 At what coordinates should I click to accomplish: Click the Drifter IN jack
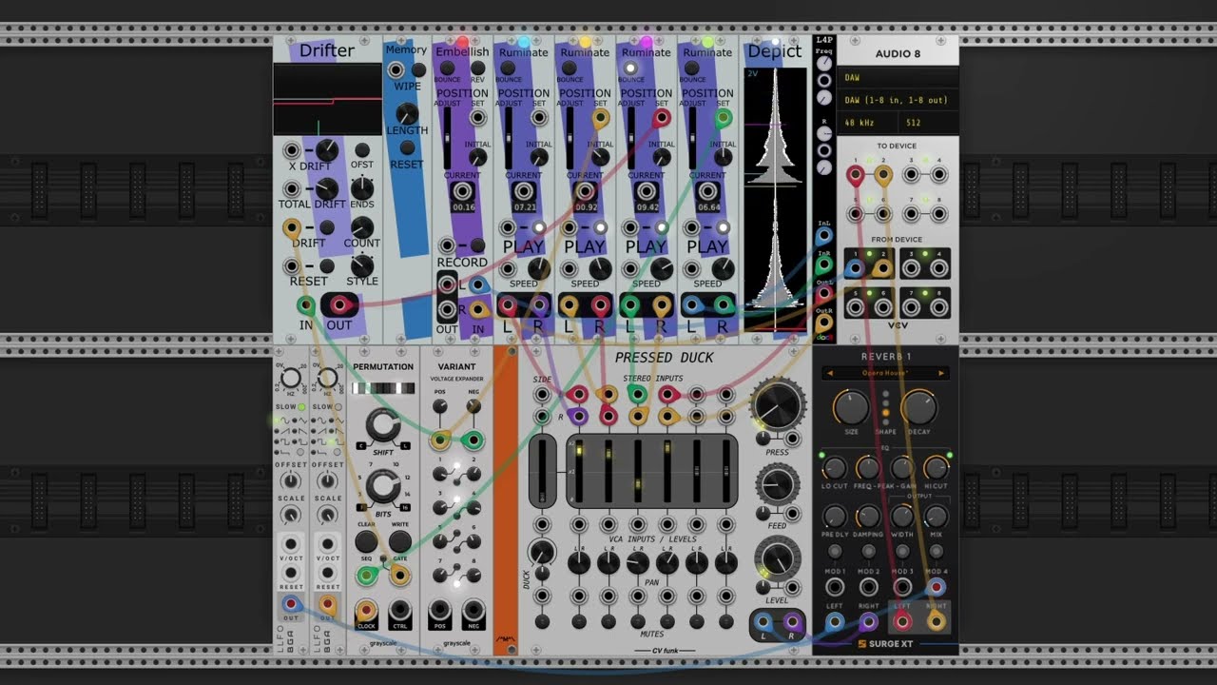pos(305,305)
